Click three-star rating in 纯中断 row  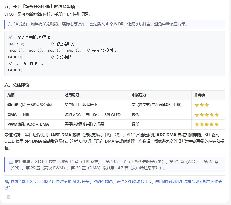point(202,105)
